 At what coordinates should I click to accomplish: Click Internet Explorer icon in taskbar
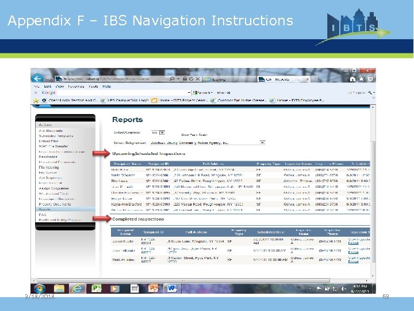[77, 289]
